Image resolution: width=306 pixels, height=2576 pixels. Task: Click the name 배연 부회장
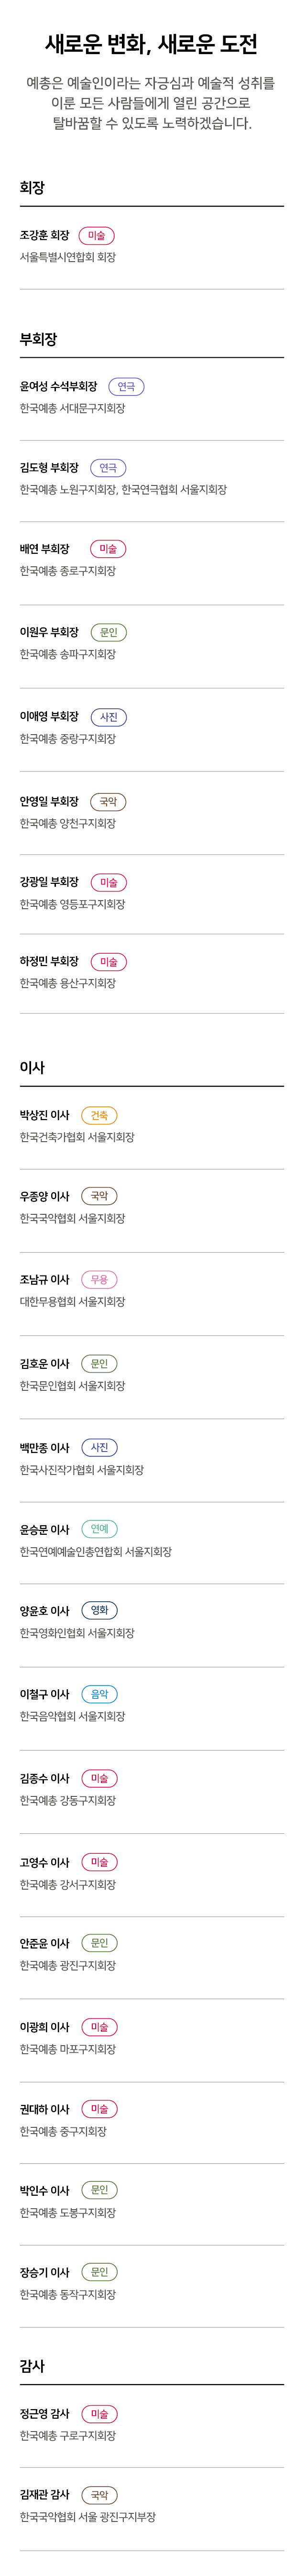pos(45,549)
